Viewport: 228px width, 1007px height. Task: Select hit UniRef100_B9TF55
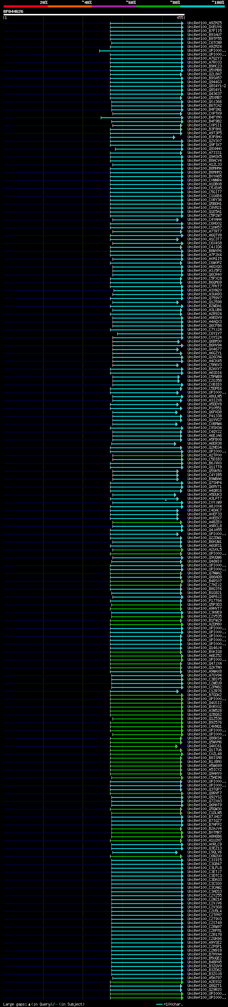204,39
